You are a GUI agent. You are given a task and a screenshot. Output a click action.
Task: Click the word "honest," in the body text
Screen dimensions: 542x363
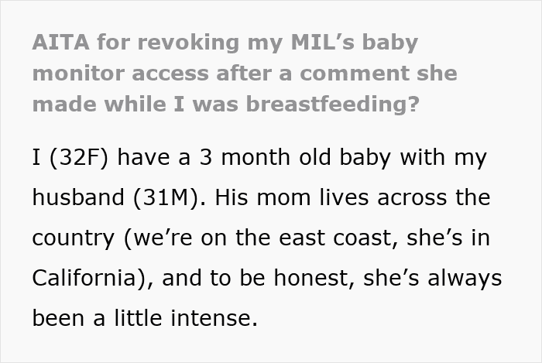tap(314, 278)
